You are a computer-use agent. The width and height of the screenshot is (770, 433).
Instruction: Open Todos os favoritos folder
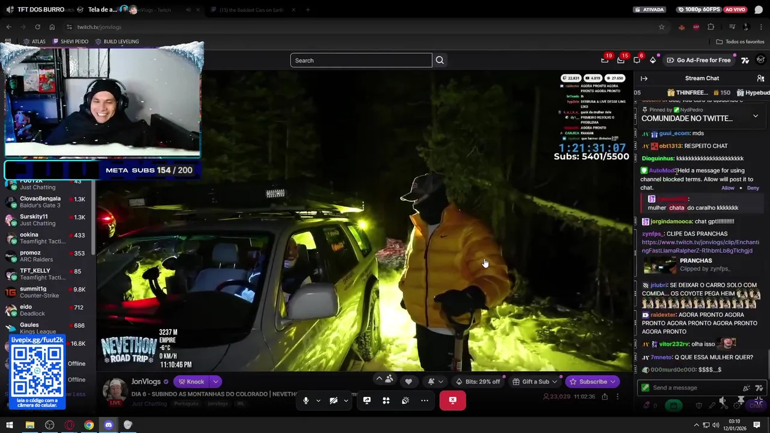(x=740, y=41)
